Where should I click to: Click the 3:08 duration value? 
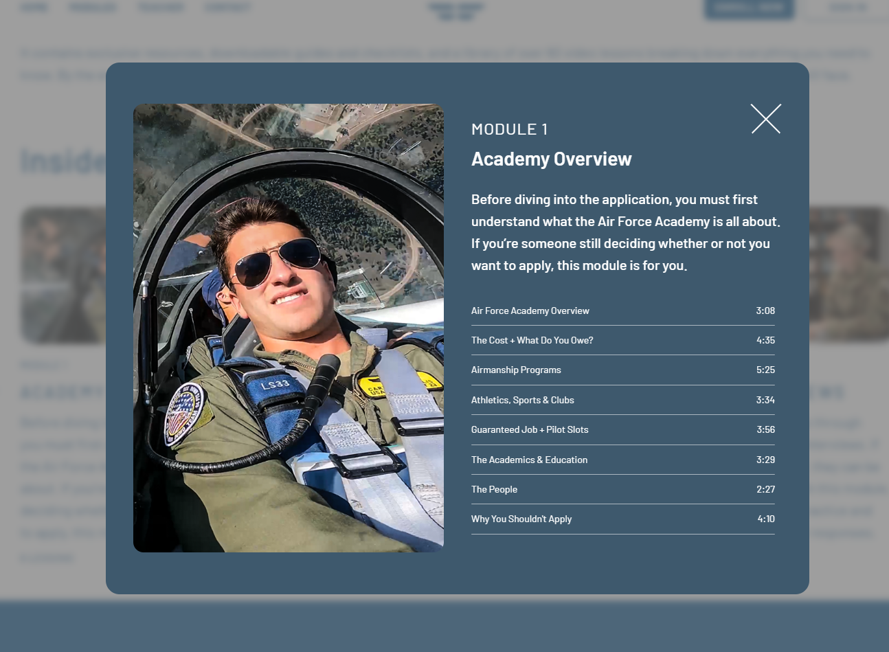tap(765, 311)
